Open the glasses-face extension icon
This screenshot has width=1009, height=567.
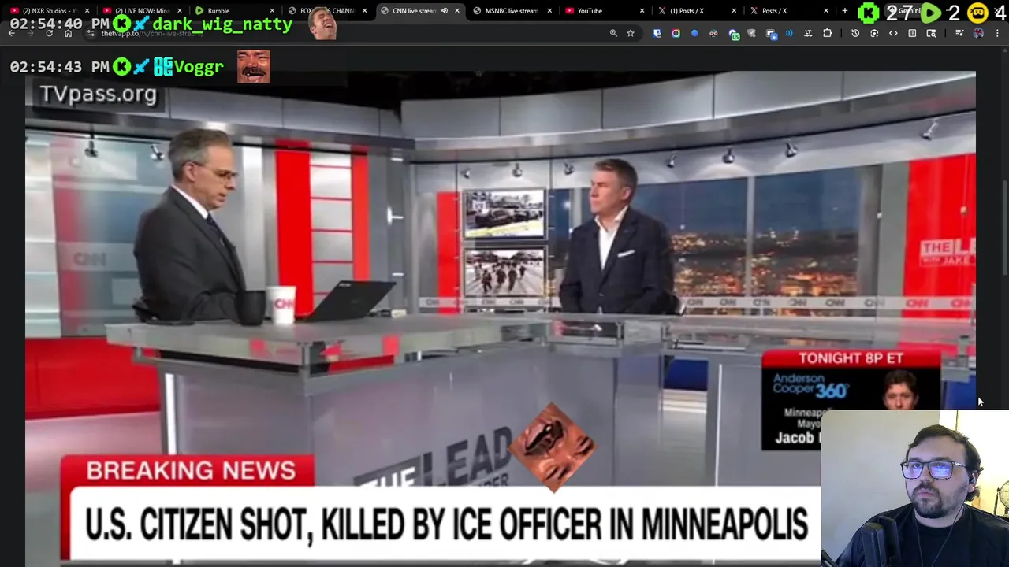coord(713,33)
